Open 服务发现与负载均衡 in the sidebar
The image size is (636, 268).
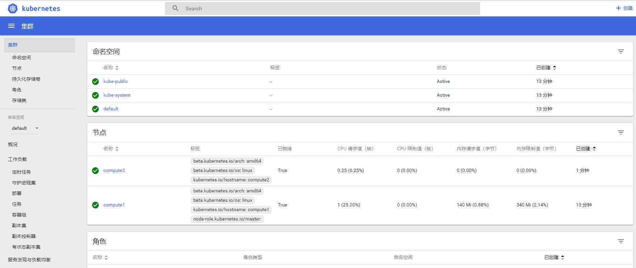pos(29,260)
